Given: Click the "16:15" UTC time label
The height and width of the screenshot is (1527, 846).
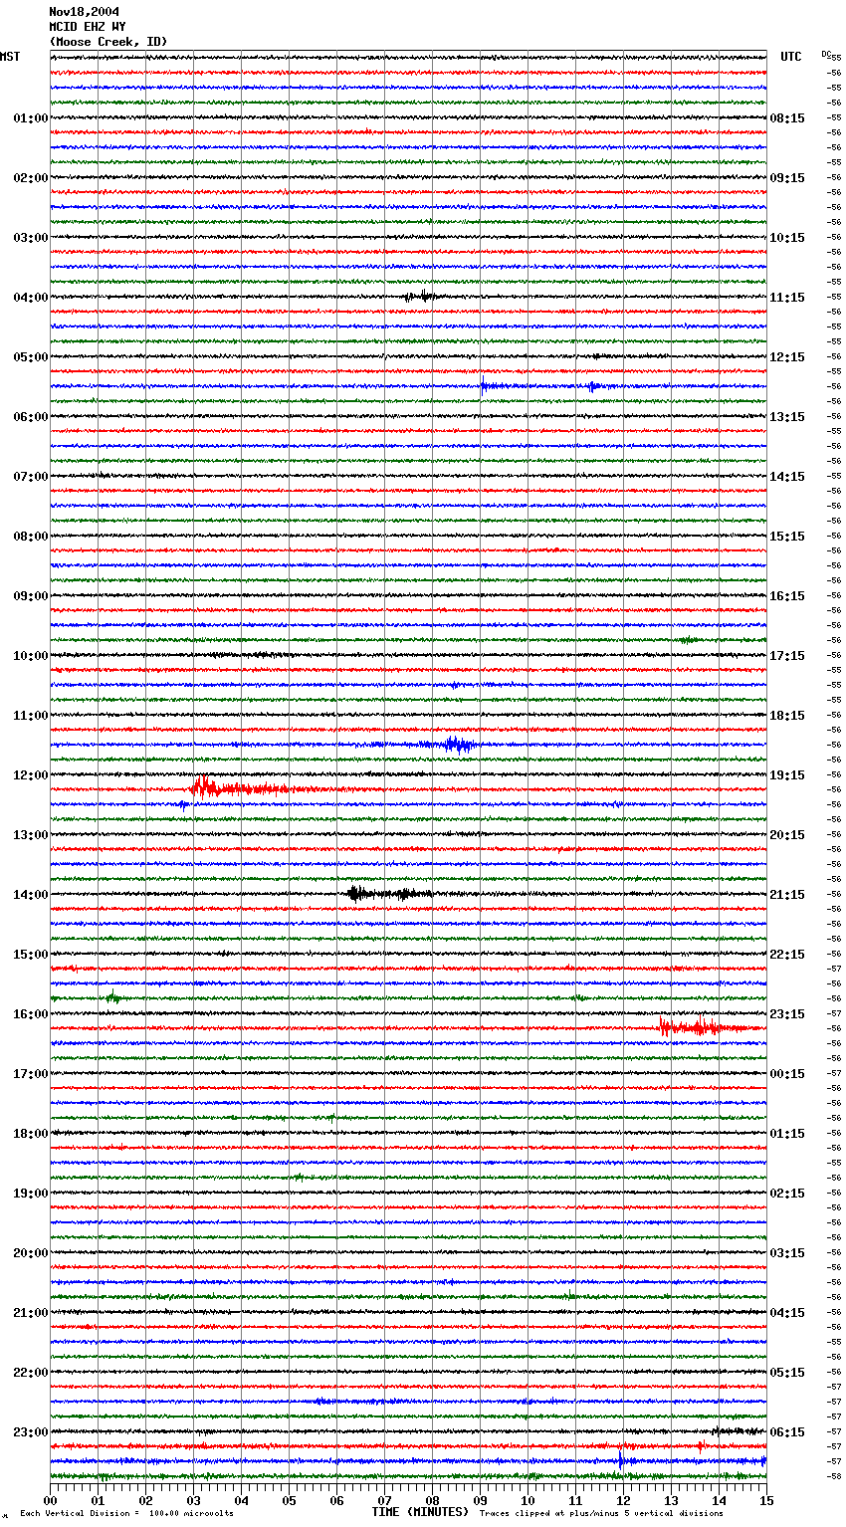Looking at the screenshot, I should click(x=787, y=596).
